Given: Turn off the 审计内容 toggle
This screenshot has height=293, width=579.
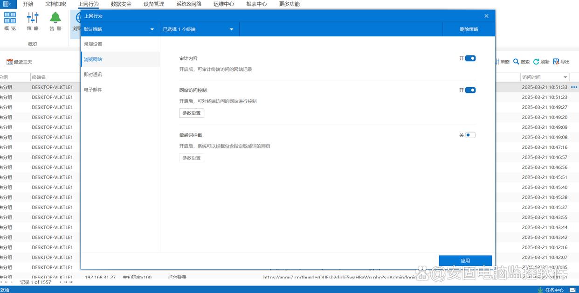Looking at the screenshot, I should pos(470,58).
